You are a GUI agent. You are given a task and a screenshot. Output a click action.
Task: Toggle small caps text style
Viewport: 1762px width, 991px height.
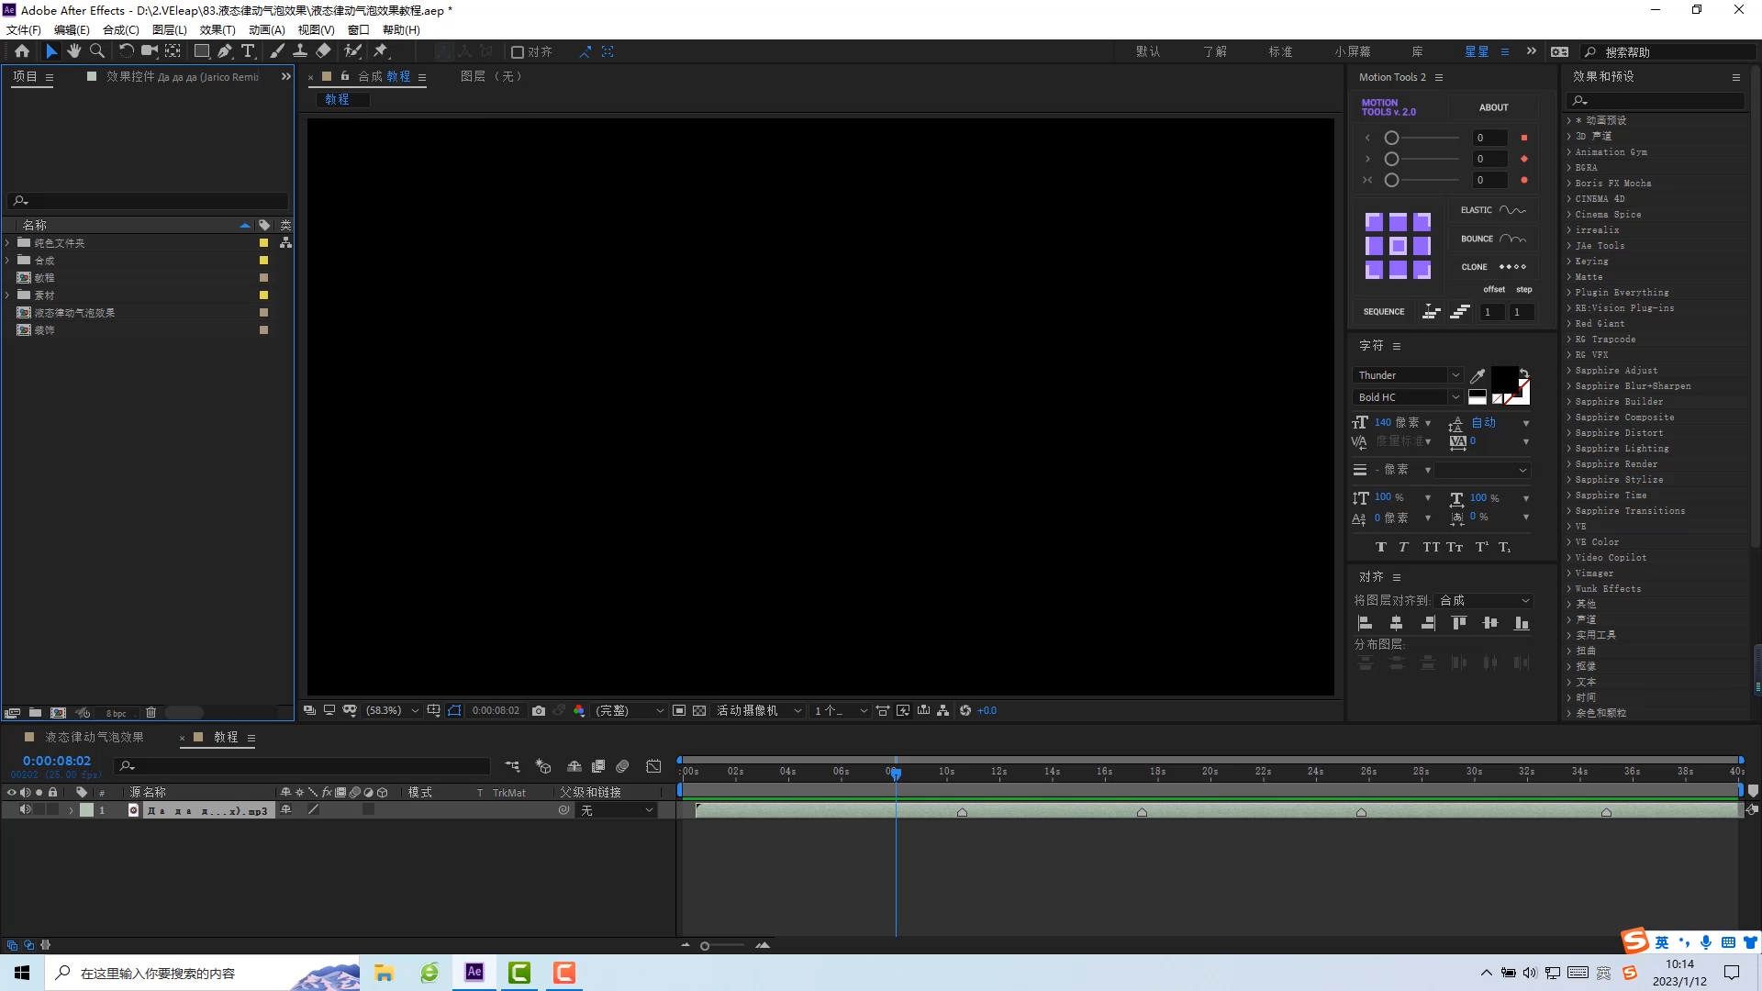point(1455,548)
